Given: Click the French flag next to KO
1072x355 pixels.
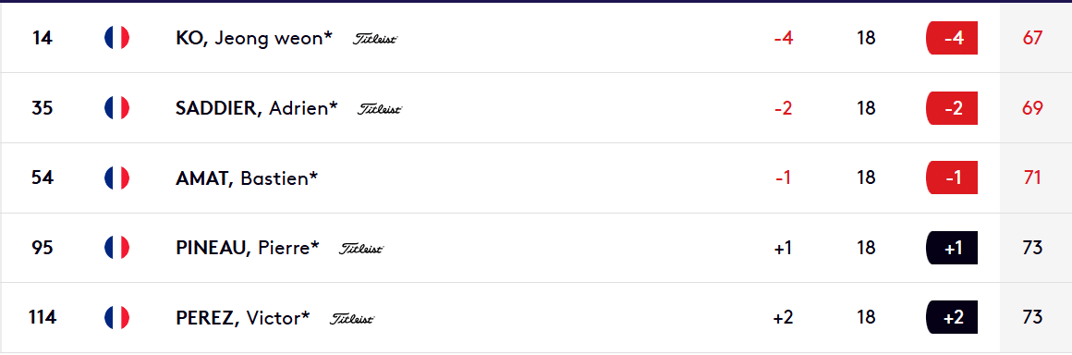Looking at the screenshot, I should tap(117, 38).
